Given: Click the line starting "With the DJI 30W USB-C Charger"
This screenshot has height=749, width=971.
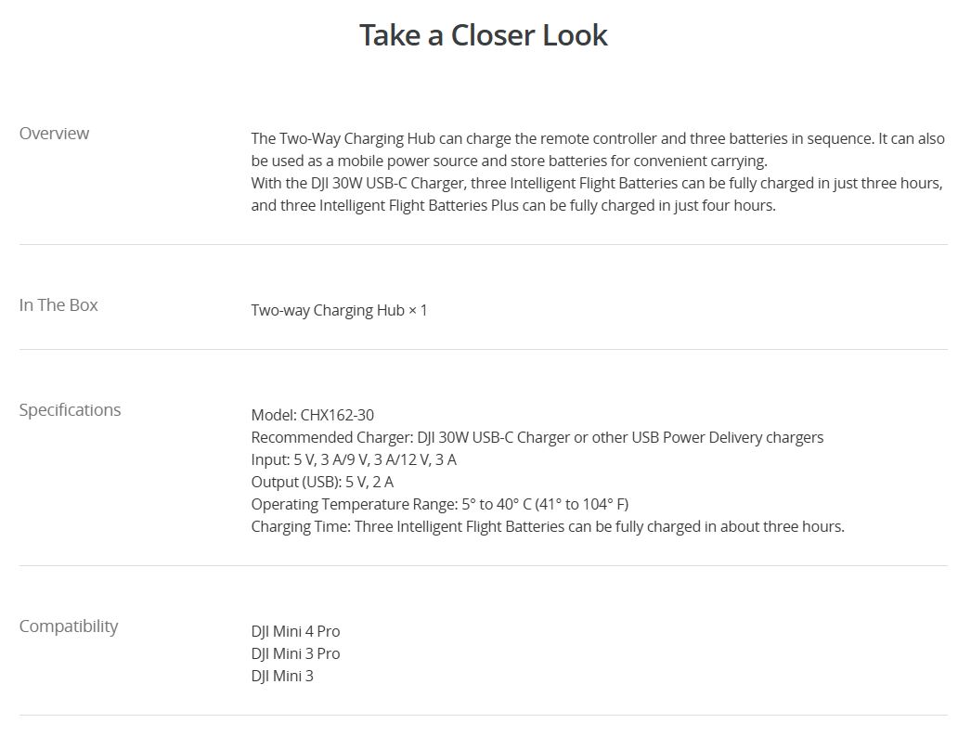Looking at the screenshot, I should pyautogui.click(x=596, y=183).
